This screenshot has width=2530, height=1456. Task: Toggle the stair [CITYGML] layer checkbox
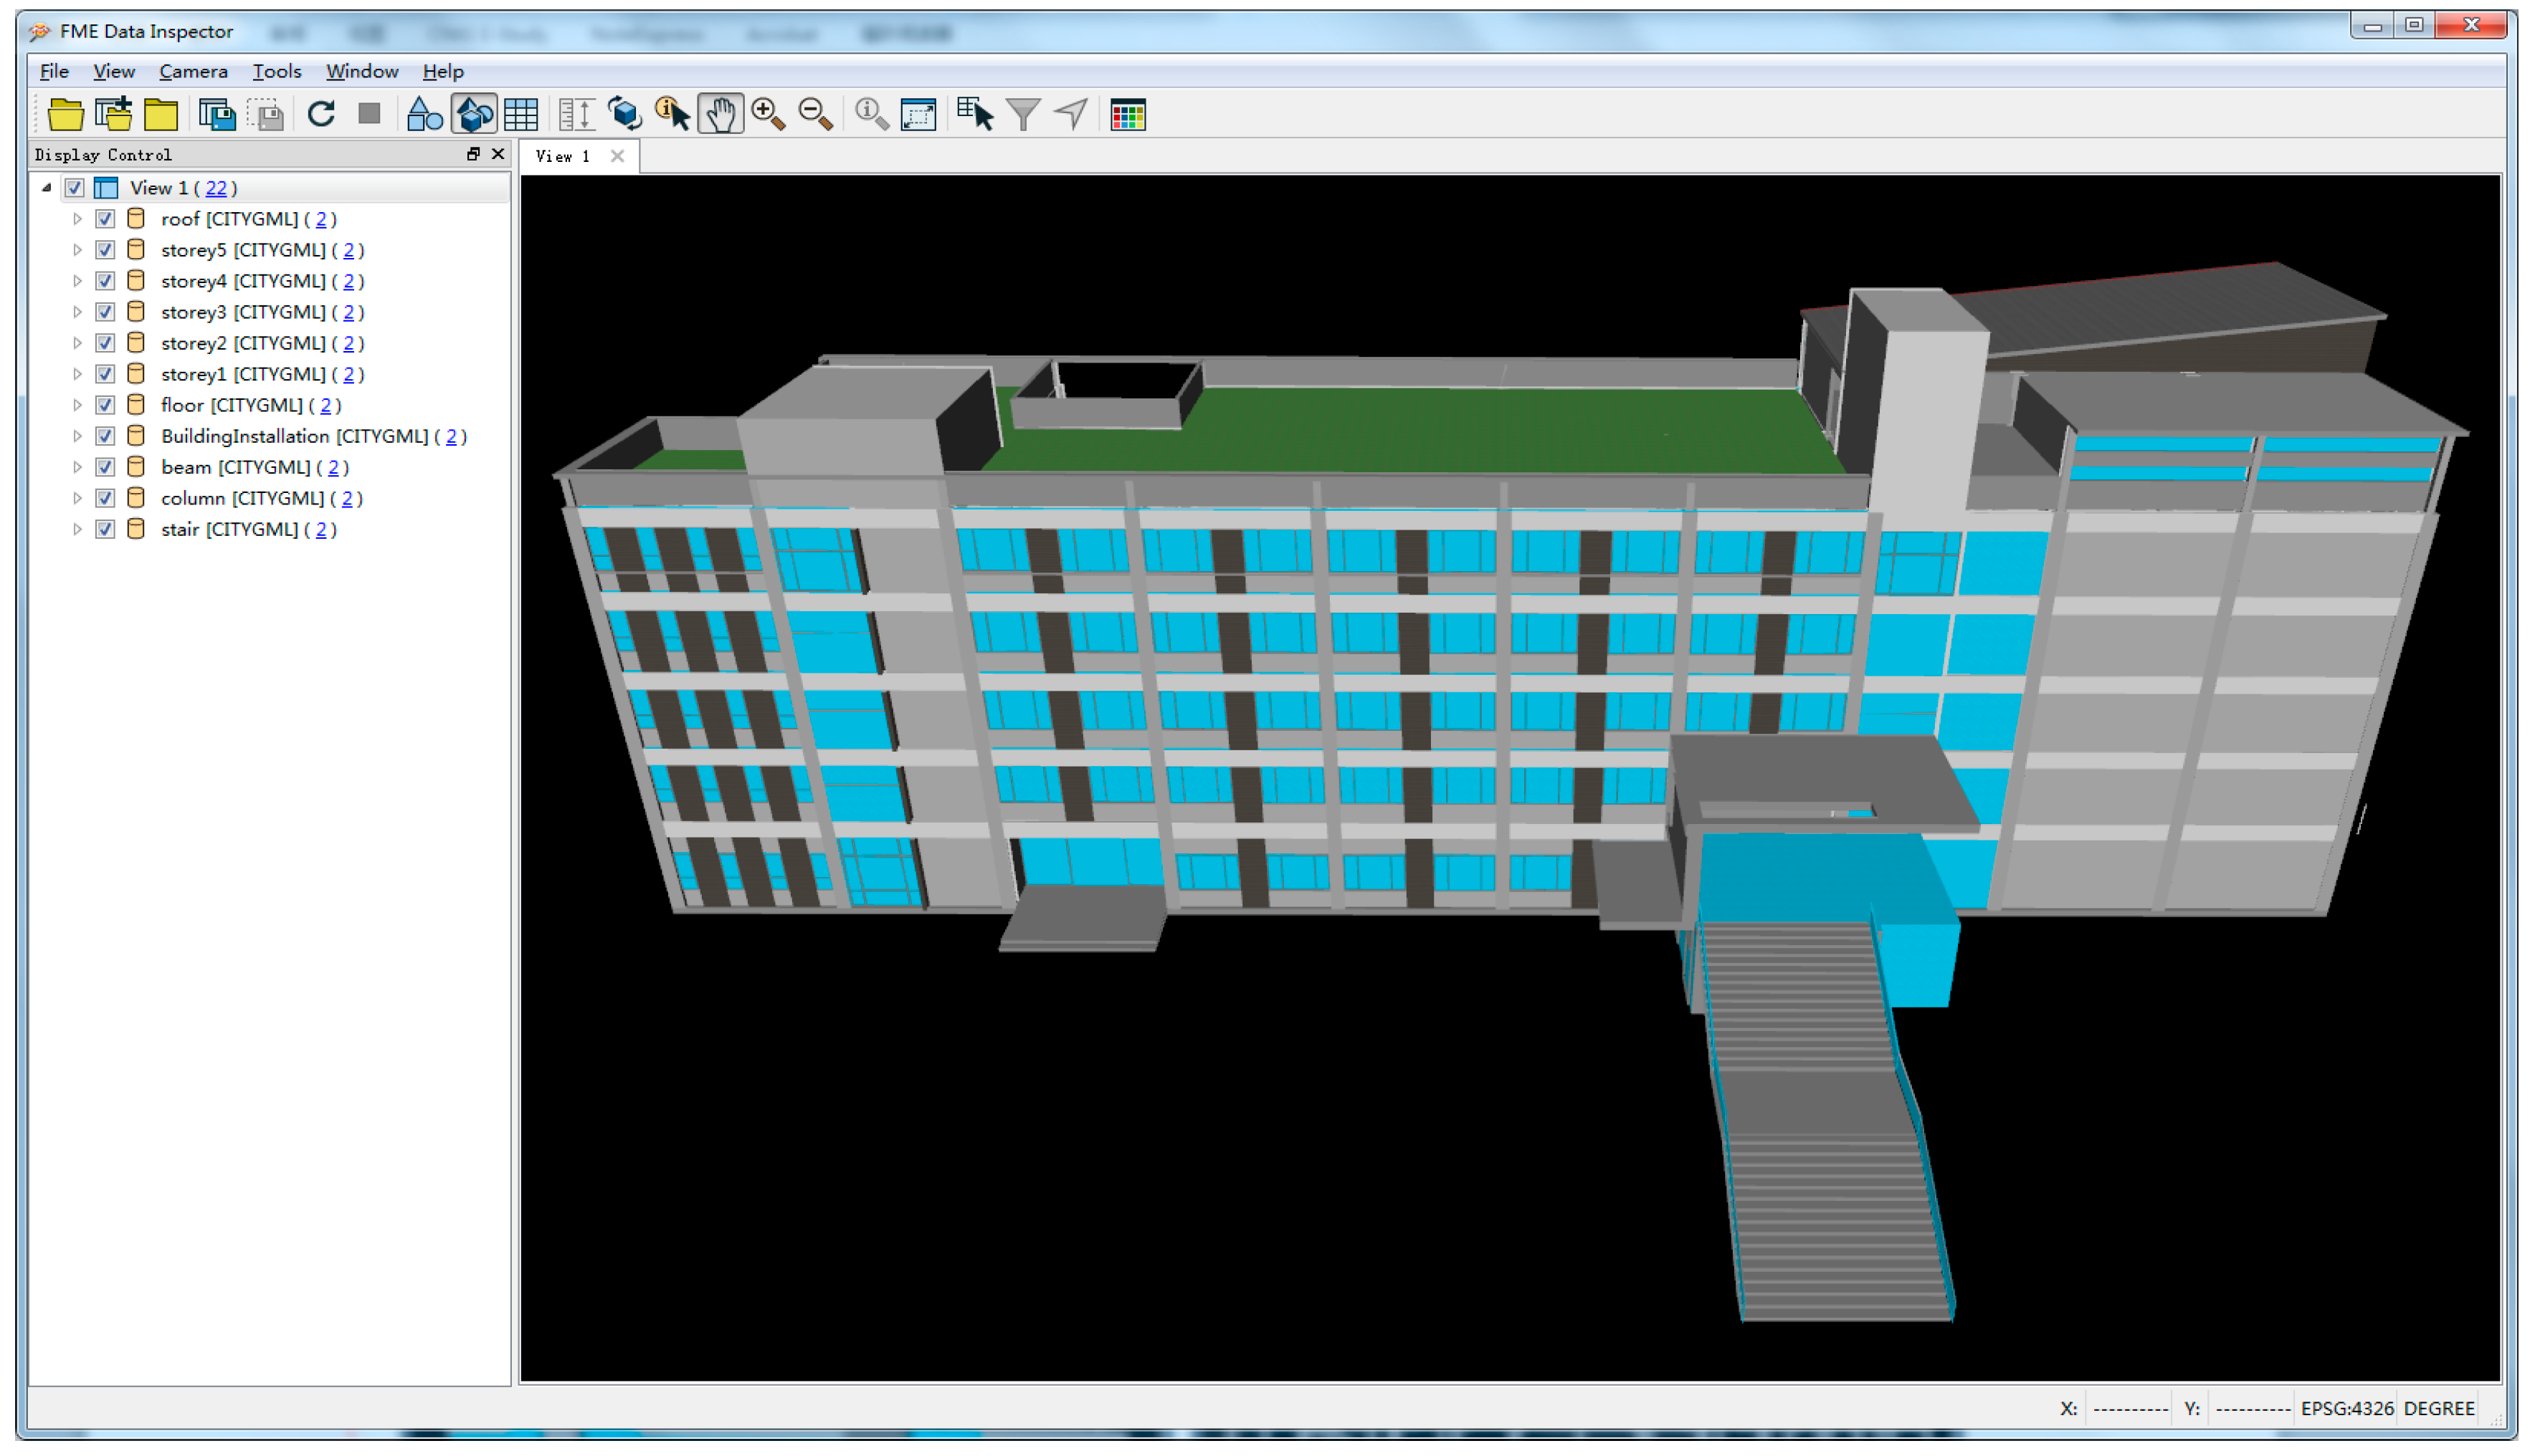click(105, 529)
